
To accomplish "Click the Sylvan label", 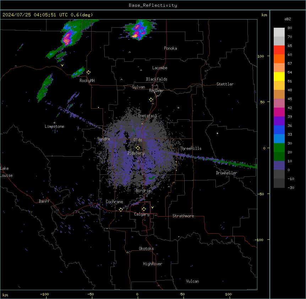I will (x=138, y=87).
